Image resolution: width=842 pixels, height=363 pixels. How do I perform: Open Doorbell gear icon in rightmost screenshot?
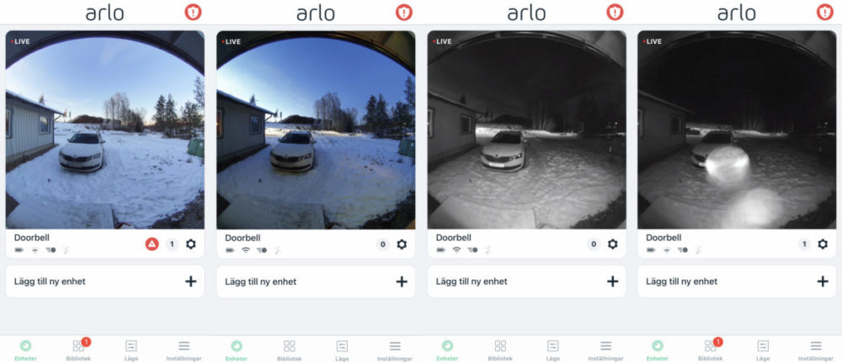point(823,245)
